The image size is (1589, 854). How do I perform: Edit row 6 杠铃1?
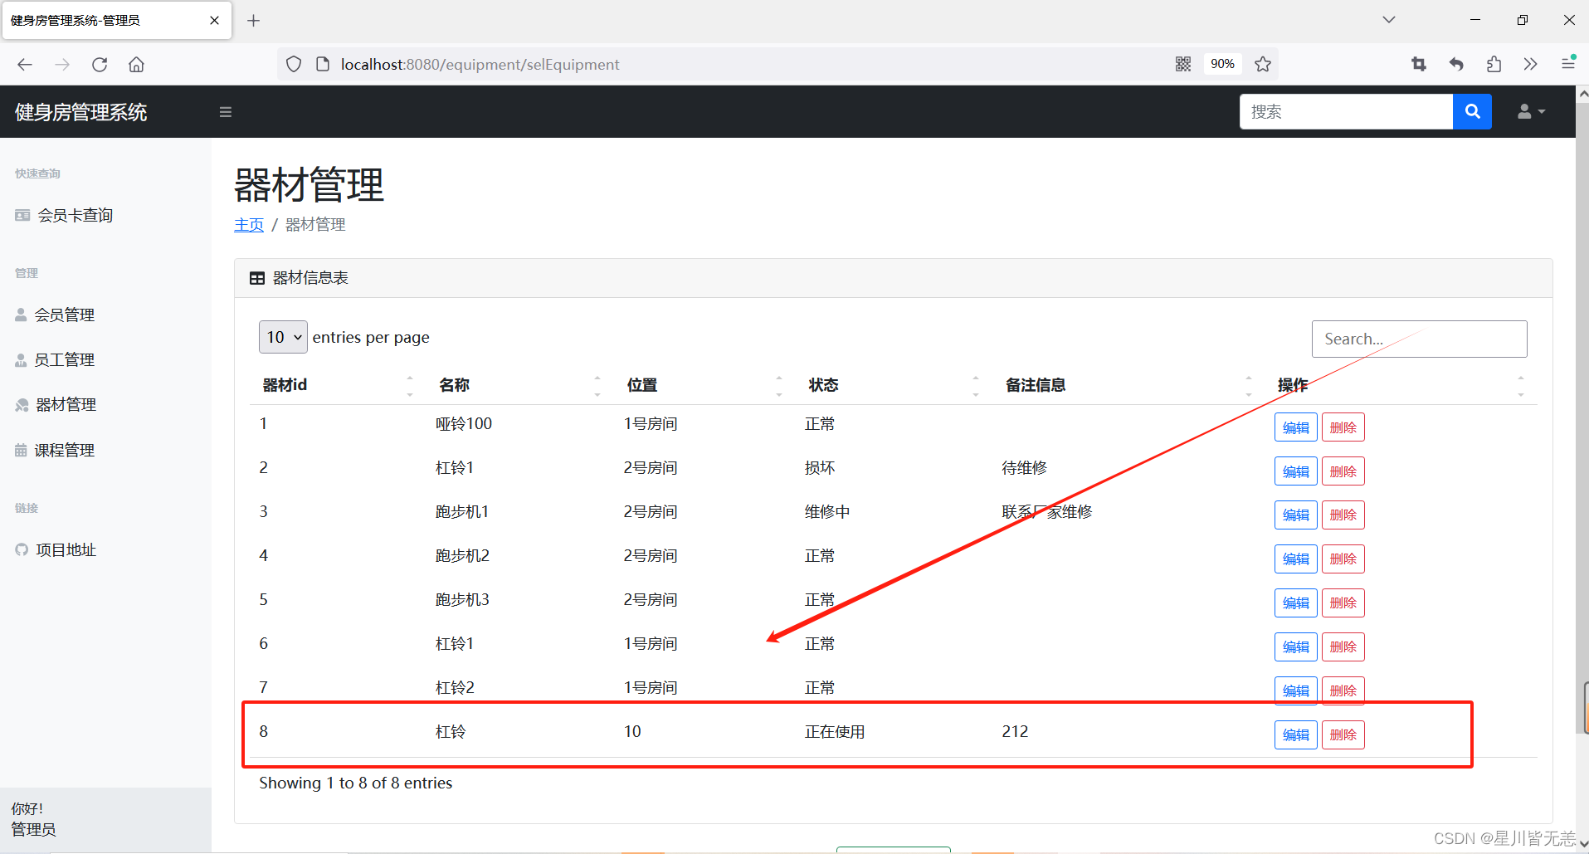pyautogui.click(x=1295, y=647)
